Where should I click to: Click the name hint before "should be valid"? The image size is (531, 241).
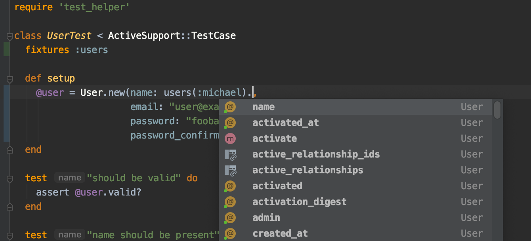coord(69,178)
